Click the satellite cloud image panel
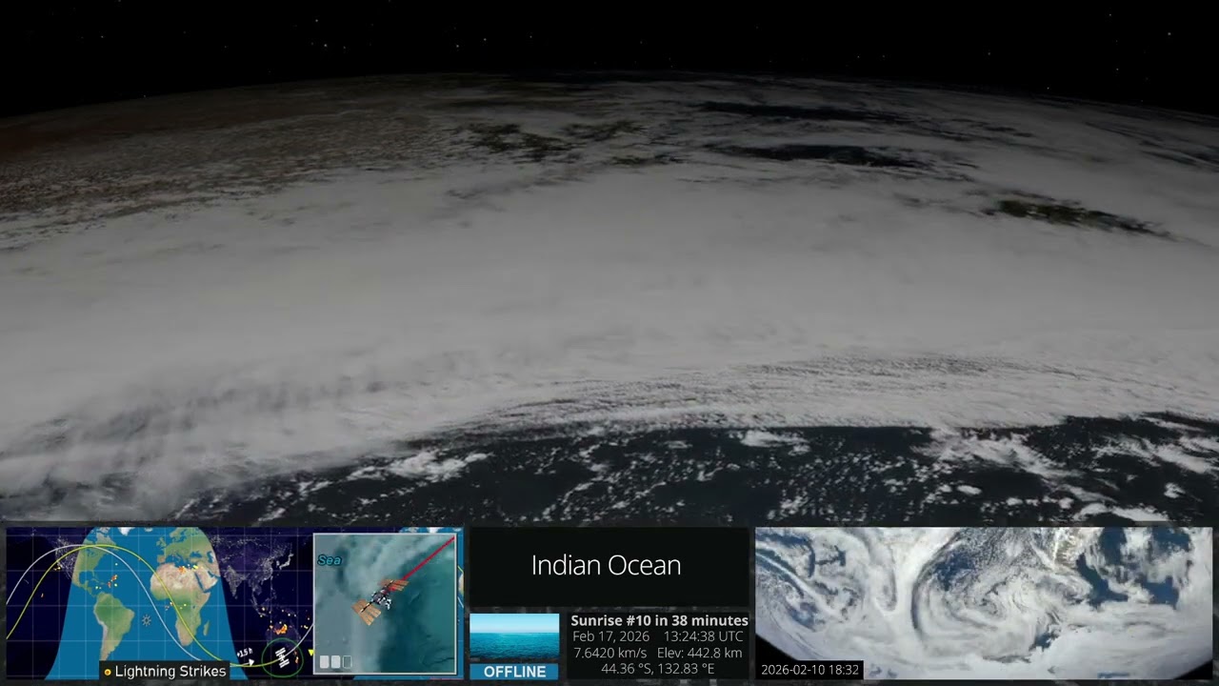The height and width of the screenshot is (686, 1219). coord(984,603)
